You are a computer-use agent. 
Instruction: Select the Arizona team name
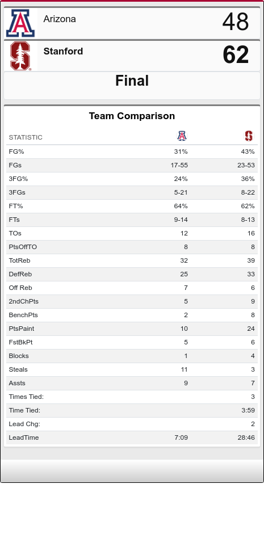[60, 19]
